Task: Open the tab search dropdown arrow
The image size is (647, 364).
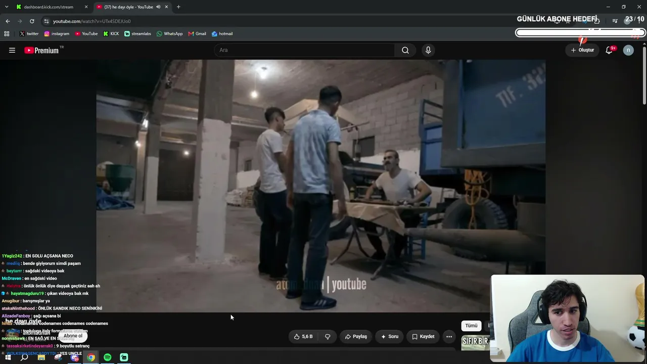Action: pyautogui.click(x=7, y=7)
